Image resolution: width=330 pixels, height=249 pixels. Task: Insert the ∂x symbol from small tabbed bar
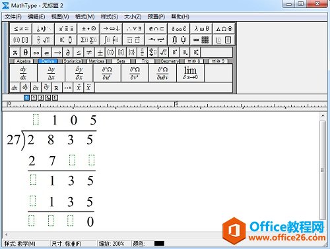36,88
